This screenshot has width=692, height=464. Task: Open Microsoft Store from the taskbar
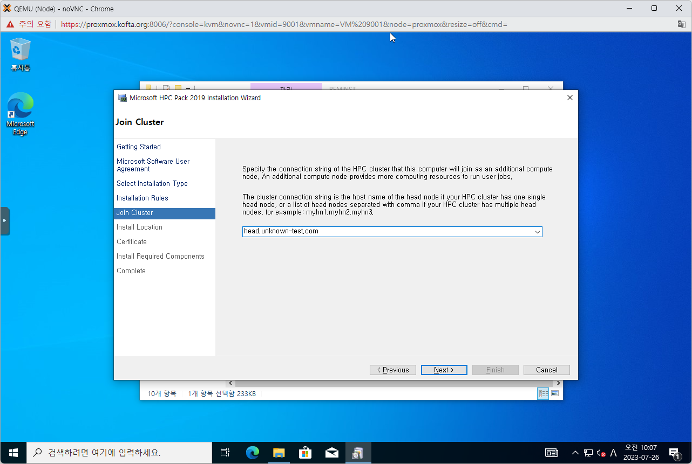(x=305, y=453)
